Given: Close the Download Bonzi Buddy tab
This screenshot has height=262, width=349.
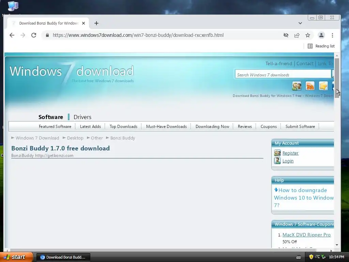Looking at the screenshot, I should [x=84, y=23].
